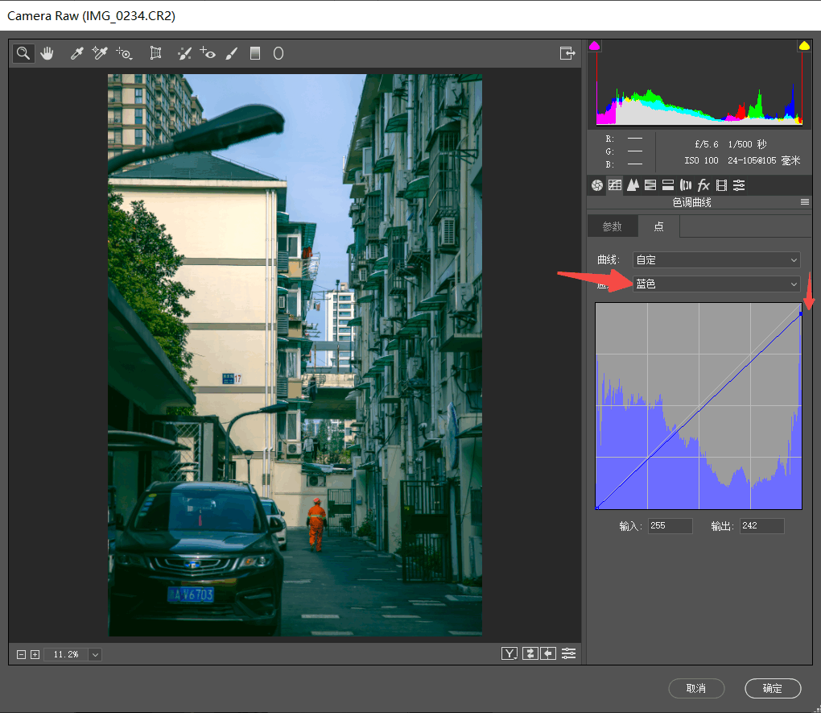This screenshot has height=713, width=821.
Task: Open the 曲线 preset dropdown showing 自定
Action: tap(716, 259)
